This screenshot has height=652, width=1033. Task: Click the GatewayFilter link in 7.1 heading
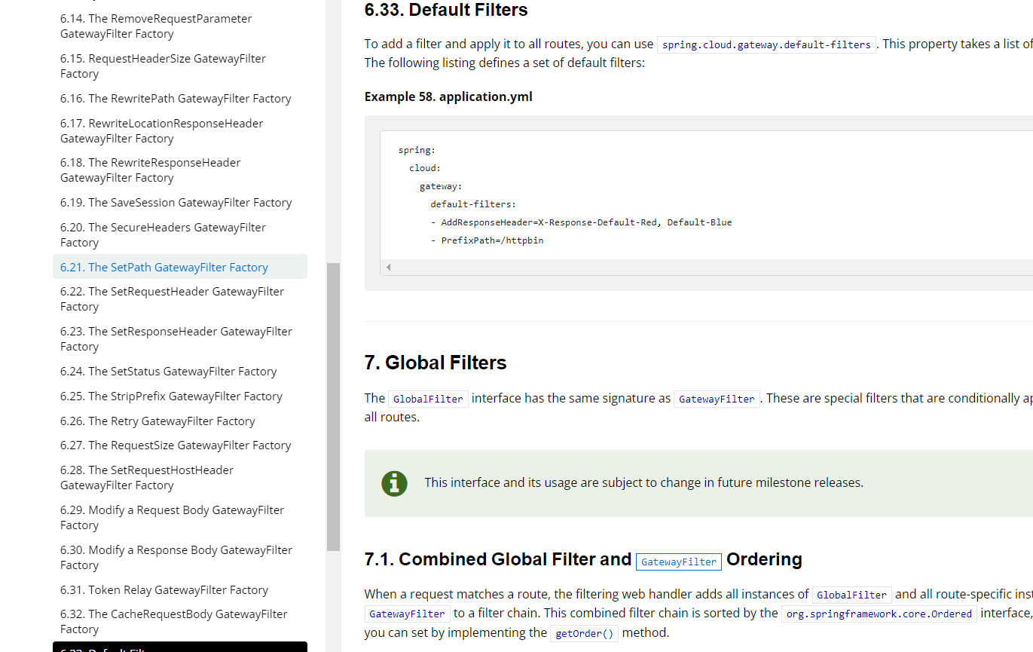pyautogui.click(x=678, y=562)
